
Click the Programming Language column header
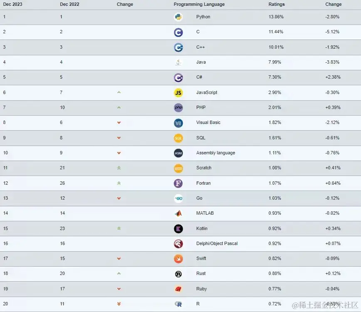click(199, 4)
